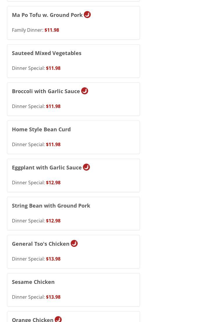Click spicy icon next to Orange Chicken
224x322 pixels.
pyautogui.click(x=58, y=319)
